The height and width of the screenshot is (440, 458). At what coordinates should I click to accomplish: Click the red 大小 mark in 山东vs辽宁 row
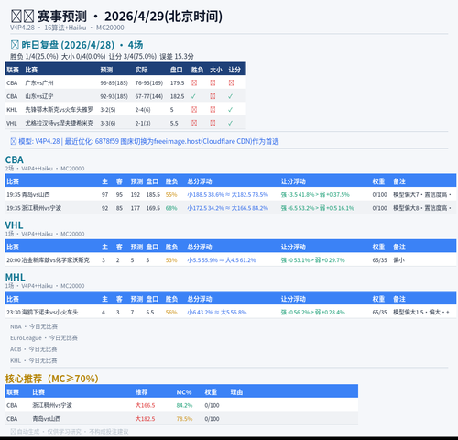(213, 96)
